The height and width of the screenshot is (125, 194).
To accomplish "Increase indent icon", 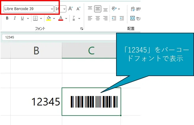I will click(122, 18).
